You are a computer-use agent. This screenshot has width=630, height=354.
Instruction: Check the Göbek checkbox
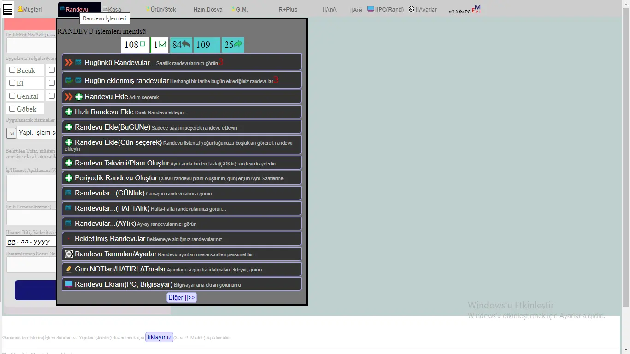pyautogui.click(x=12, y=109)
